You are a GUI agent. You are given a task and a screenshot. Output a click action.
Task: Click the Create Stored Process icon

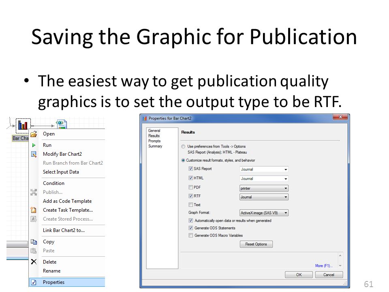click(x=34, y=219)
